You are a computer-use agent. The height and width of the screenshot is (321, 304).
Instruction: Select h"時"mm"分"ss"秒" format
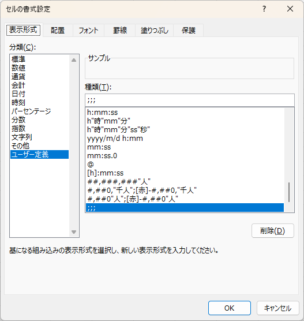185,129
